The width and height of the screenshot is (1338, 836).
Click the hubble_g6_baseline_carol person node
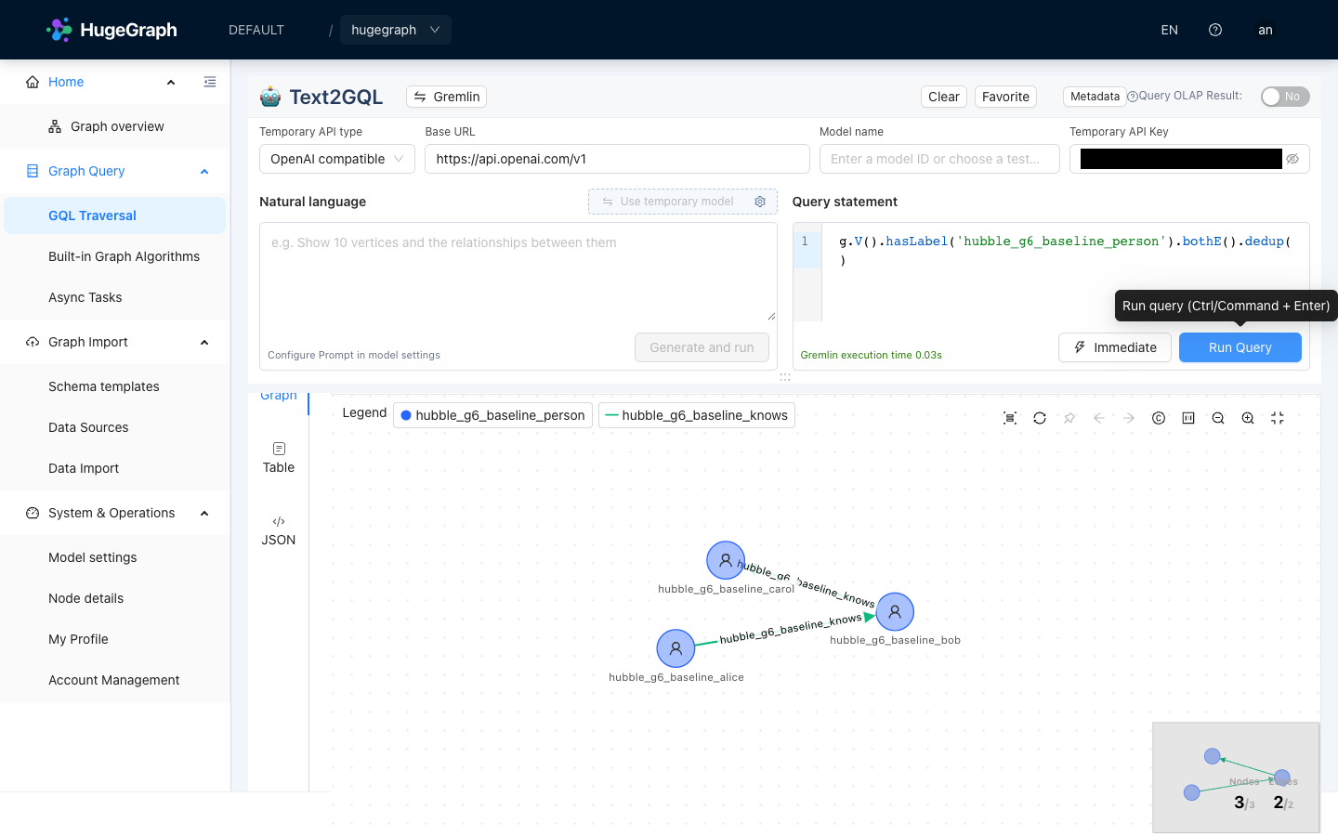click(x=726, y=560)
